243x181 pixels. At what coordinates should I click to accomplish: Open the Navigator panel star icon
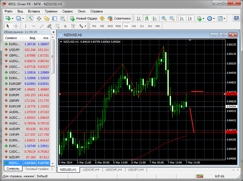pos(47,18)
